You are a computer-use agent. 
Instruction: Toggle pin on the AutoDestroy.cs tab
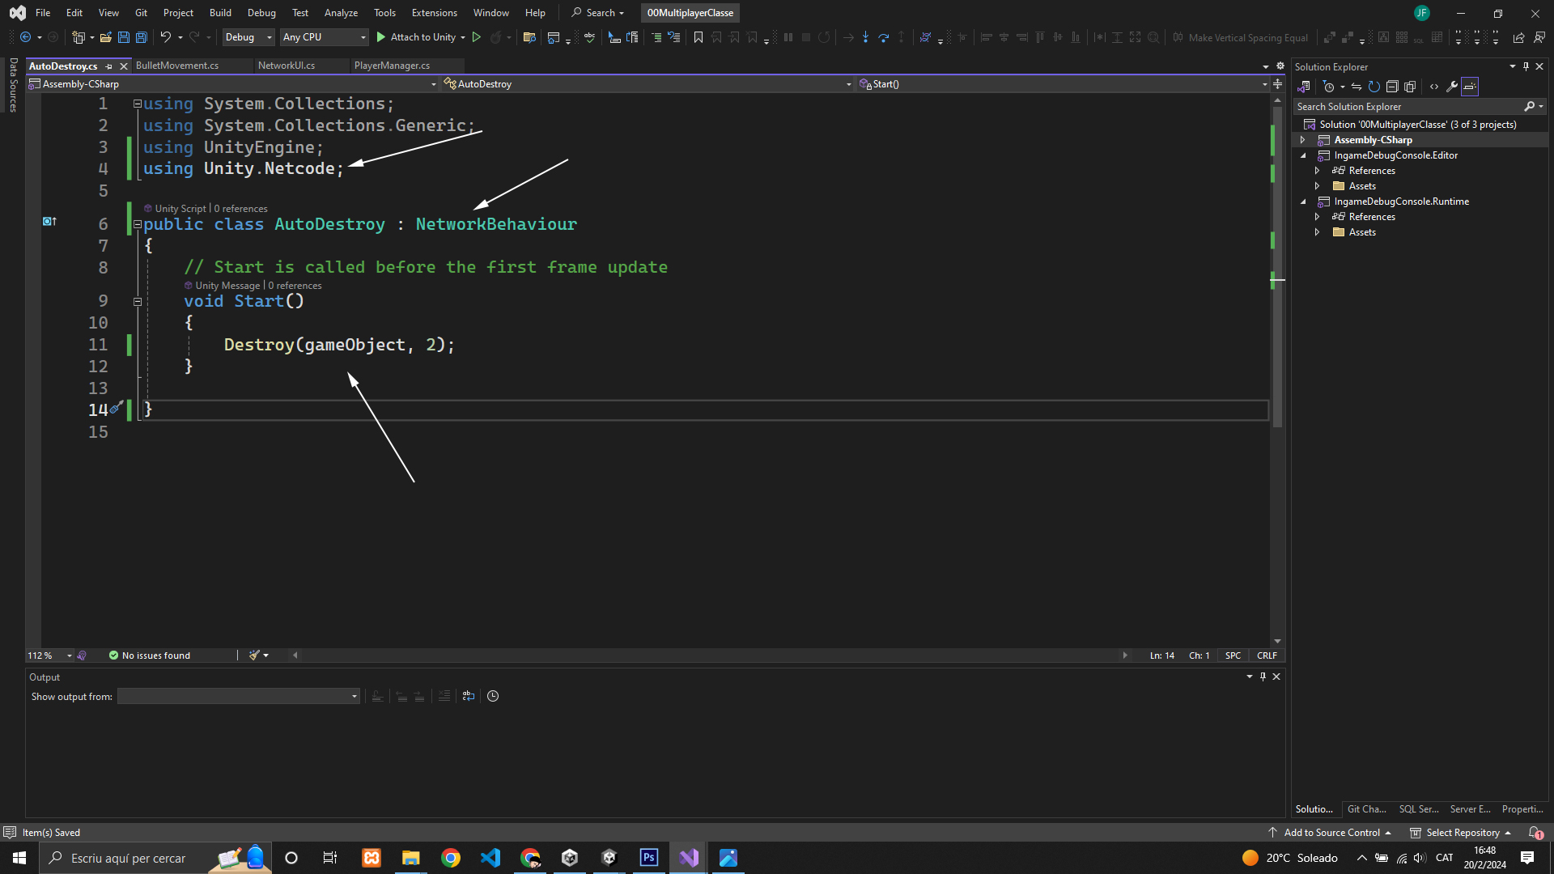[108, 66]
